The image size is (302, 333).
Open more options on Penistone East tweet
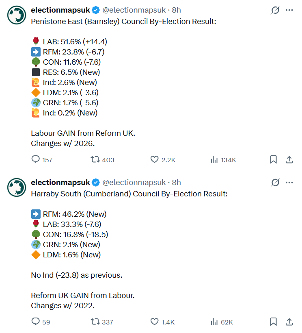click(x=289, y=10)
